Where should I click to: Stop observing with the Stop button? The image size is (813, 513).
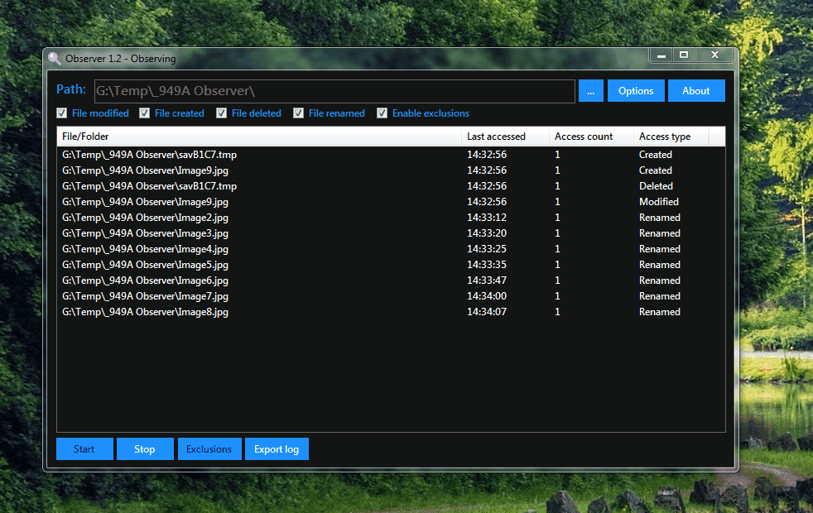coord(145,448)
